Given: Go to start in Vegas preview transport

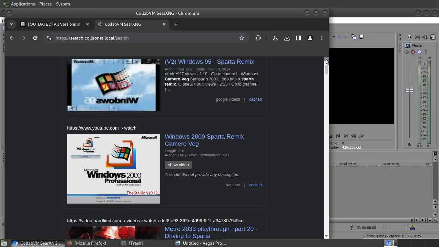Looking at the screenshot, I should click(338, 136).
